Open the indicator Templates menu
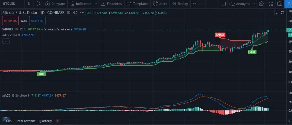 [x=138, y=4]
